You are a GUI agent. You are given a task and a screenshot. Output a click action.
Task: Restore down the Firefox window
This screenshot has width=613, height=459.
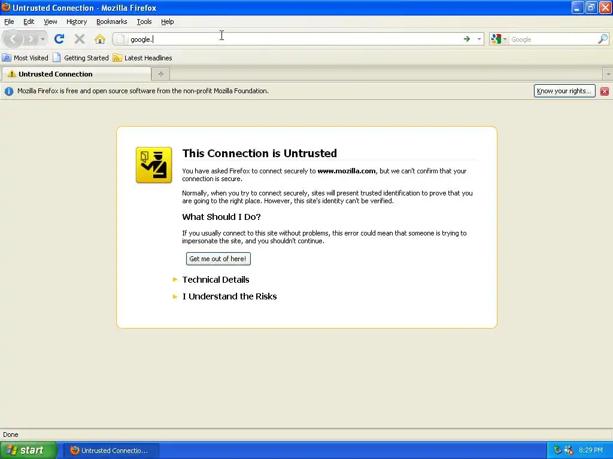591,7
